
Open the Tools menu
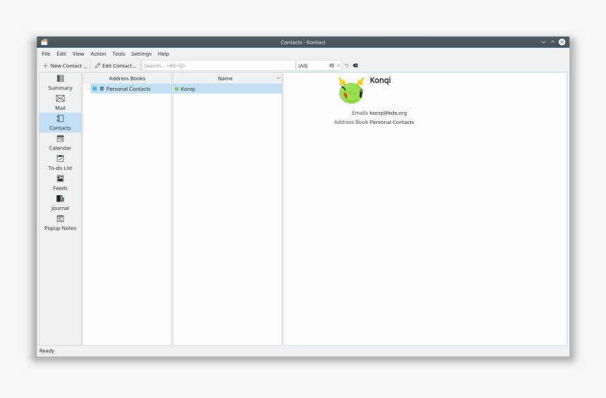(x=118, y=54)
